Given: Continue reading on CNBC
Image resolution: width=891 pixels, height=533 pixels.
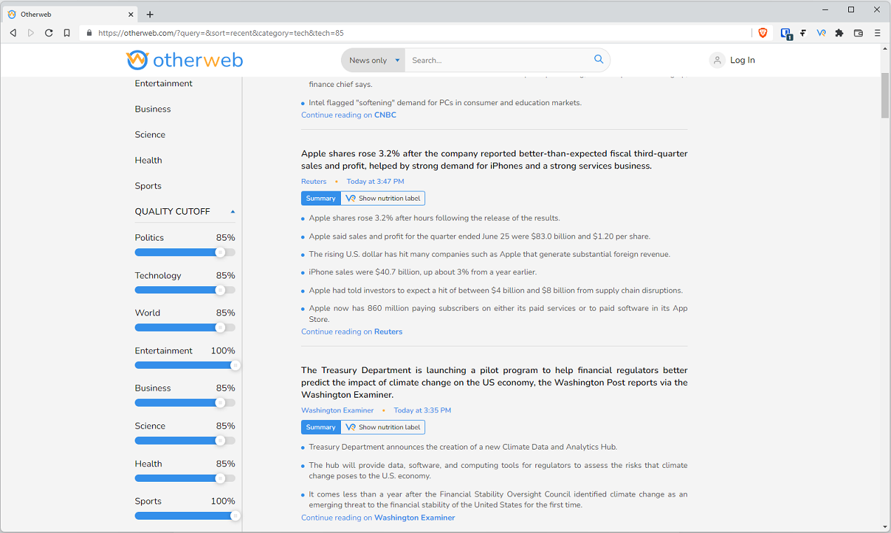Looking at the screenshot, I should point(349,115).
